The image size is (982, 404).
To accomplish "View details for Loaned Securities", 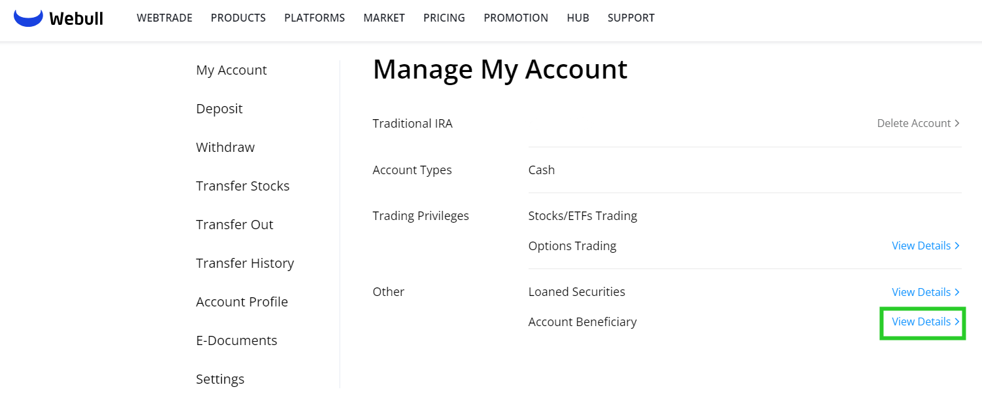I will pyautogui.click(x=921, y=292).
